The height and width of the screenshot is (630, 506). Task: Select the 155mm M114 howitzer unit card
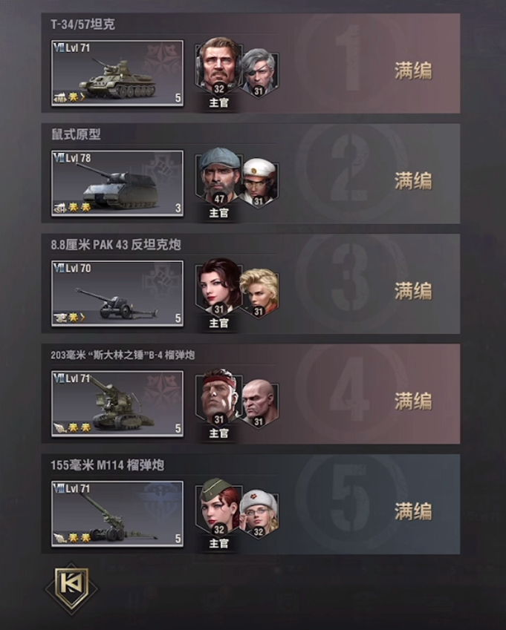tap(117, 514)
